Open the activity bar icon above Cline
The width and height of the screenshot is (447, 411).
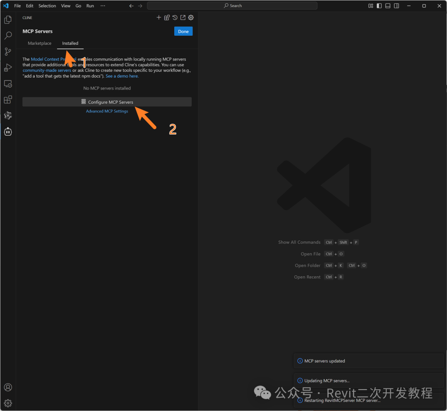tap(8, 115)
